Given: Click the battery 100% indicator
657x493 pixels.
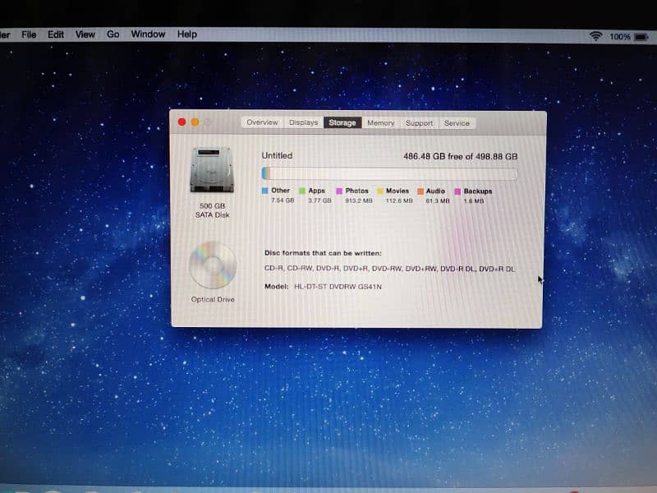Looking at the screenshot, I should click(x=620, y=36).
